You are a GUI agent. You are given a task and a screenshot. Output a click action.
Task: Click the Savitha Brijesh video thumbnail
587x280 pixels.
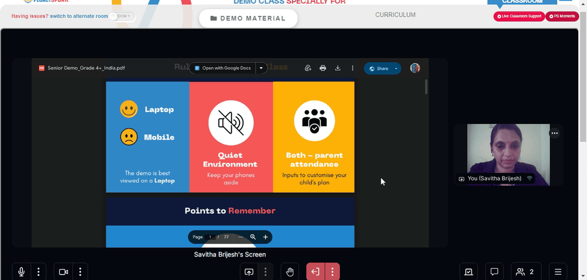click(x=508, y=155)
